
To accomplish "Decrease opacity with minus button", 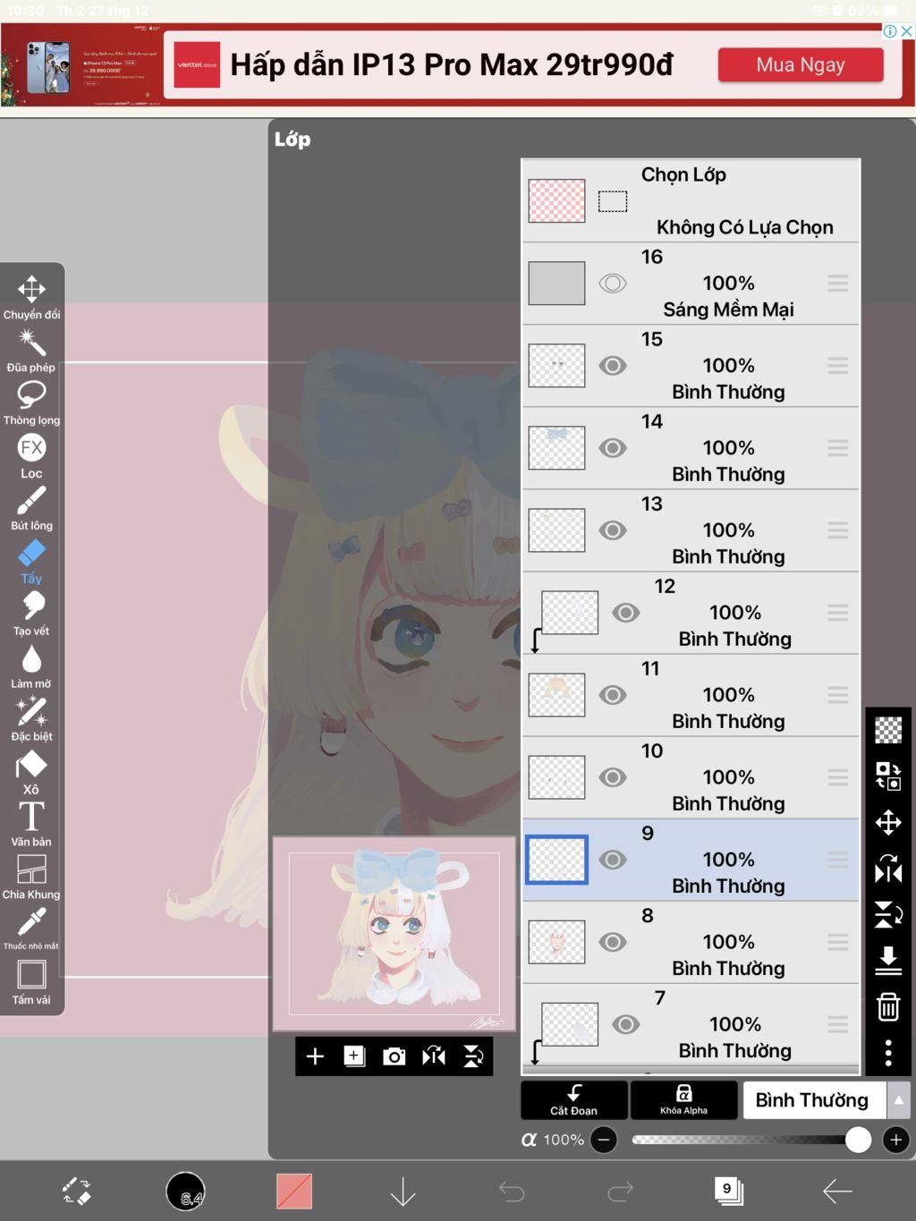I will pyautogui.click(x=604, y=1140).
